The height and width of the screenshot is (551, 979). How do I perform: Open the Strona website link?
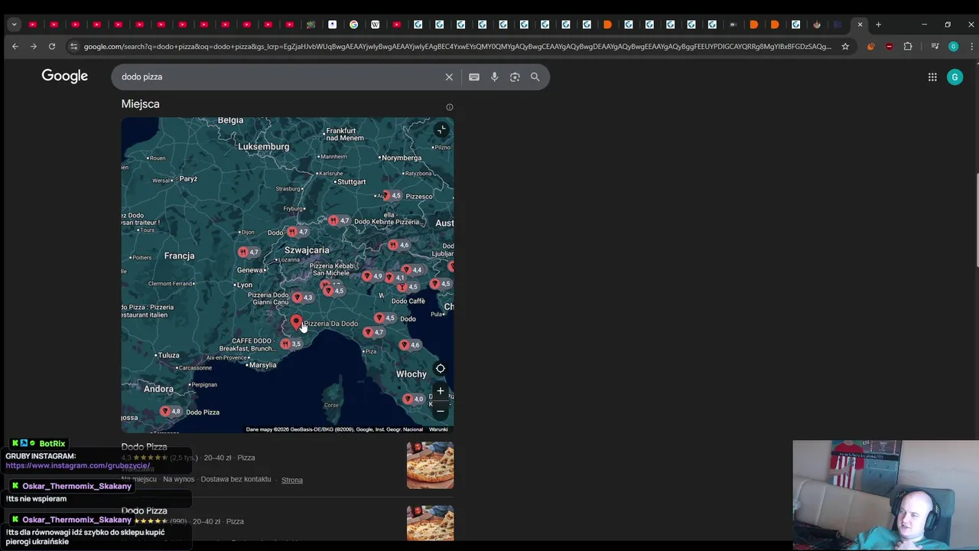(x=292, y=480)
